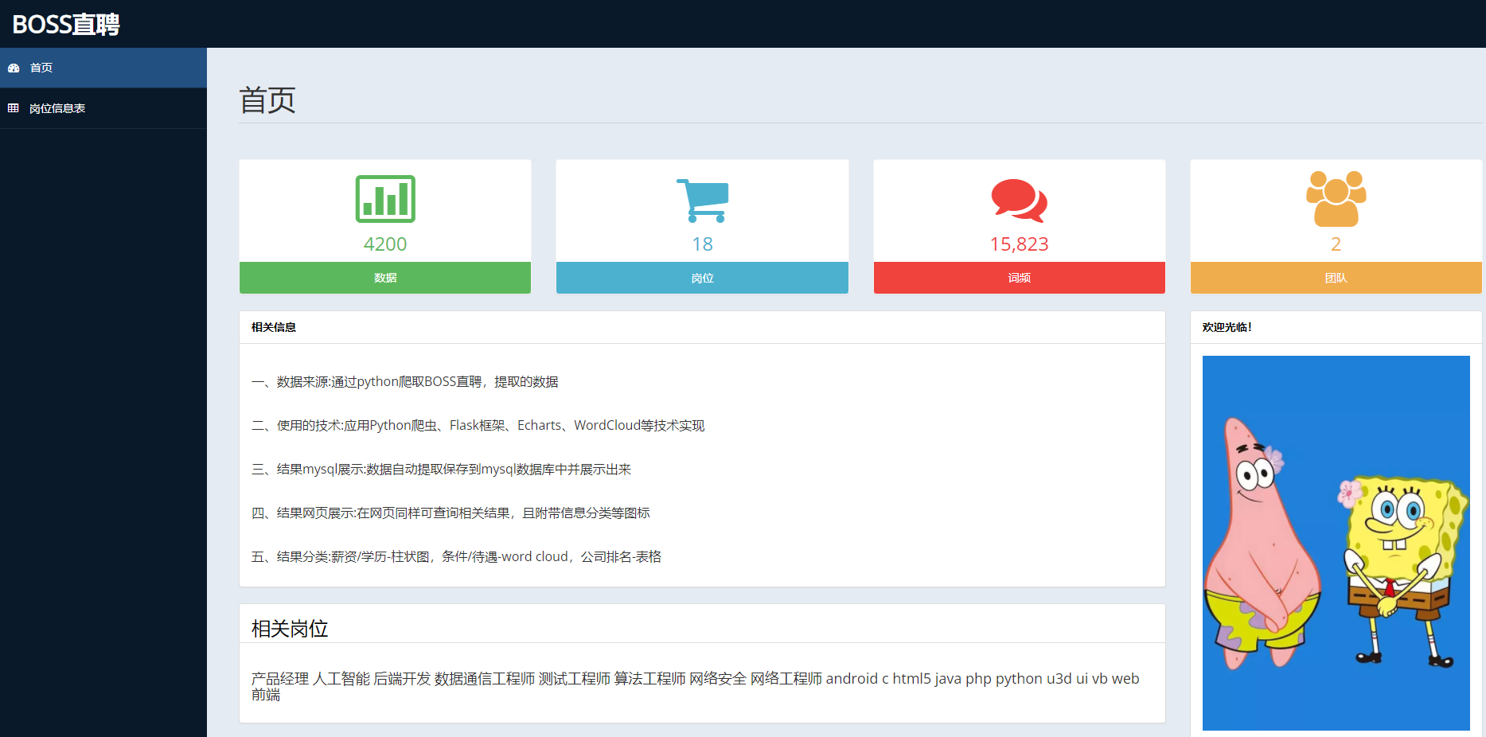Click the orange team users icon
Screen dimensions: 1486x737
pos(1336,199)
